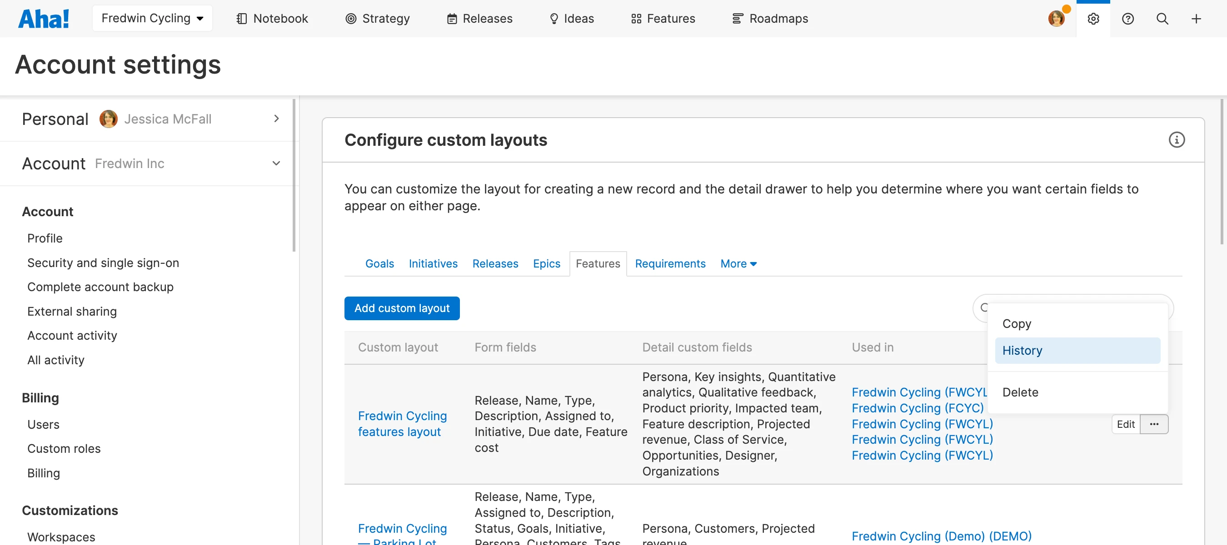Click the help question mark icon

tap(1127, 19)
